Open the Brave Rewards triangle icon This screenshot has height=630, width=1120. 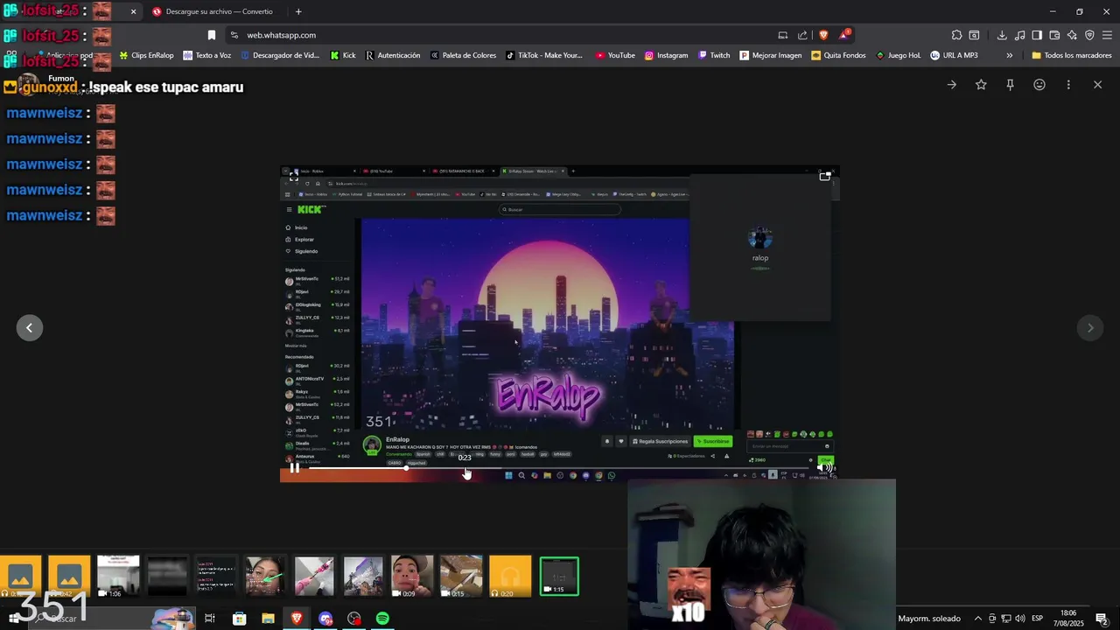[844, 35]
